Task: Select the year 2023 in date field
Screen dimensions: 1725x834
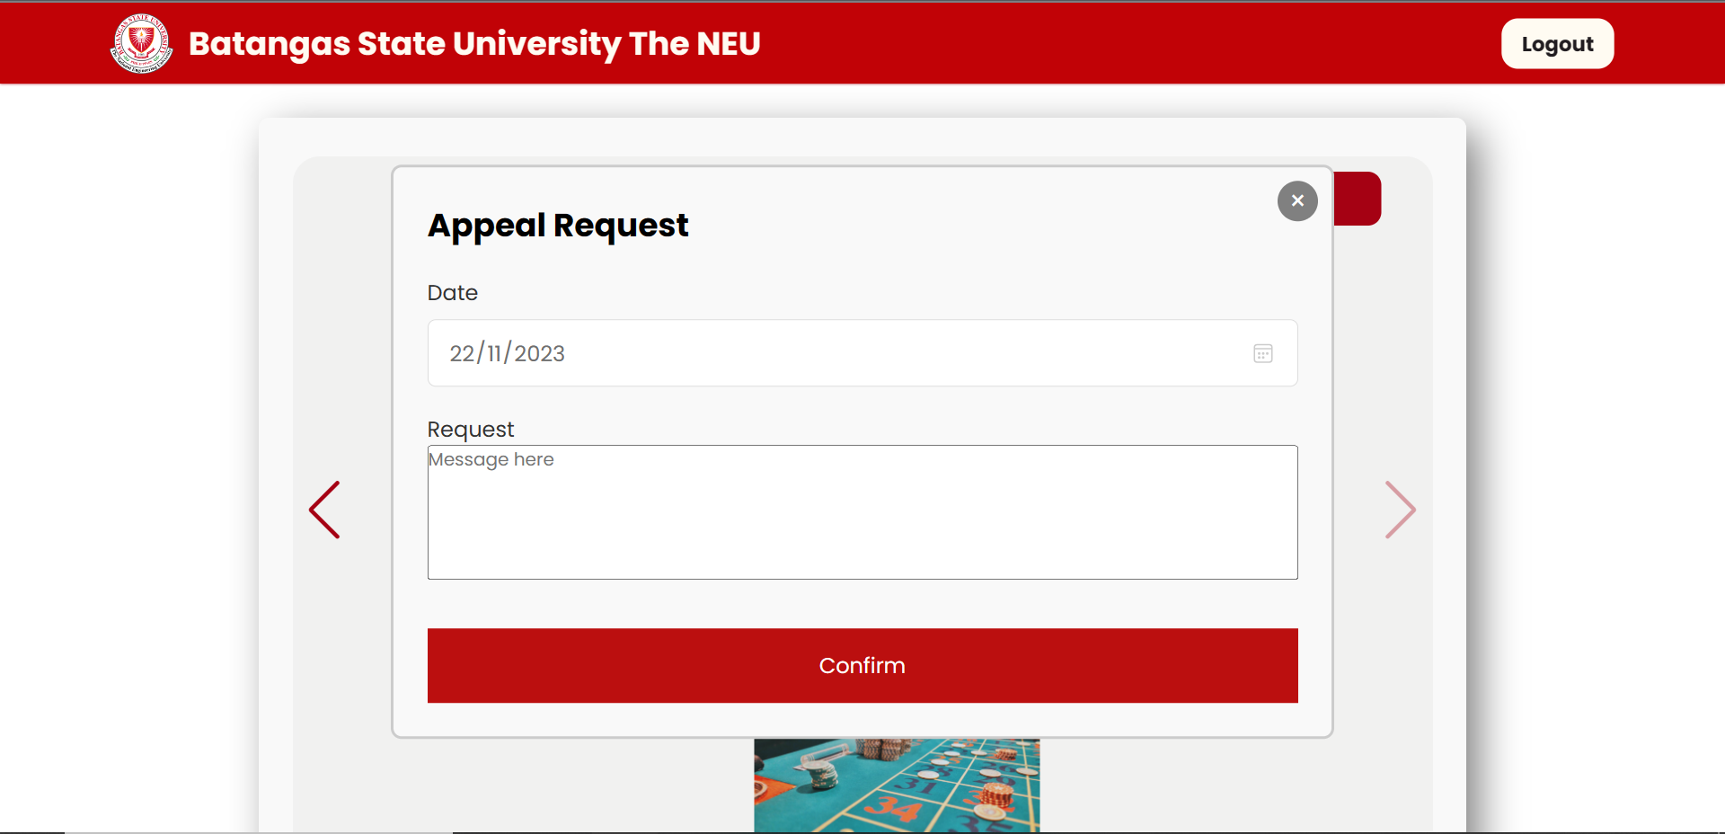Action: (539, 353)
